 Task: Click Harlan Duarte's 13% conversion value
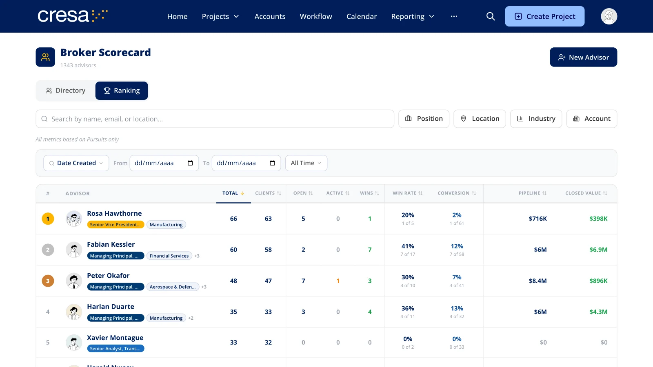tap(457, 308)
